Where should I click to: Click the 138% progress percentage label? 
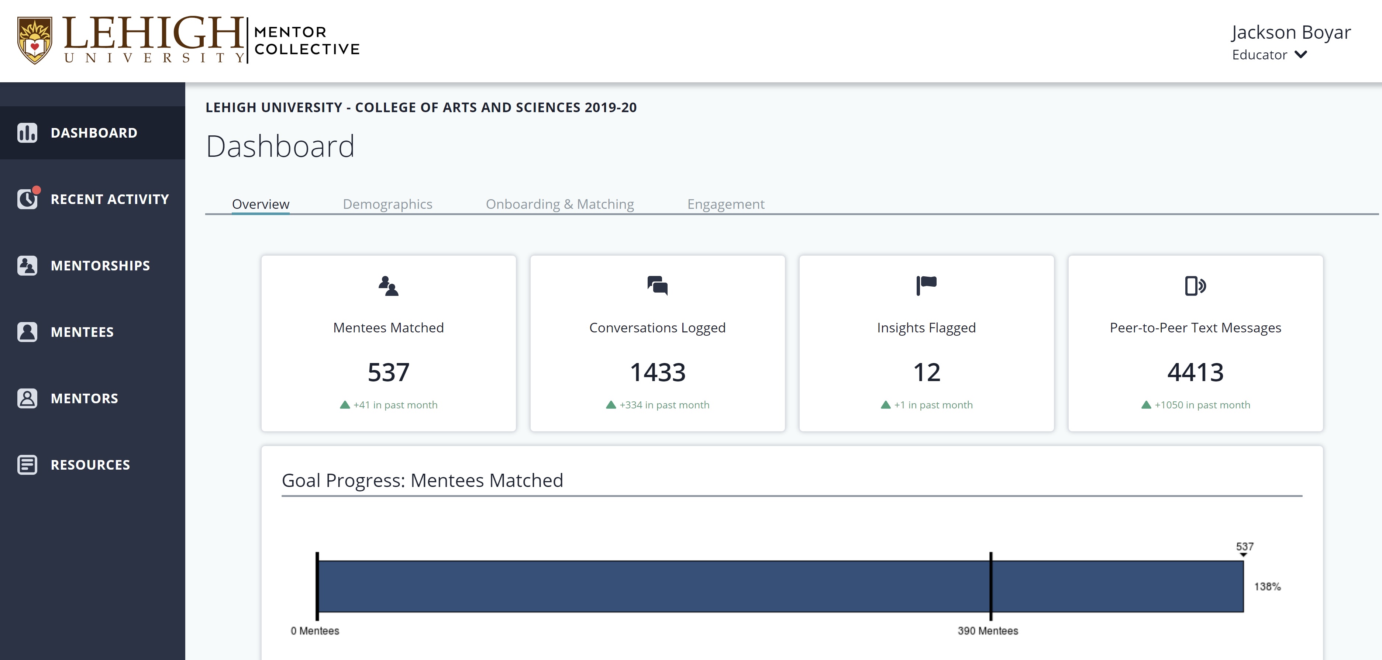pyautogui.click(x=1267, y=587)
